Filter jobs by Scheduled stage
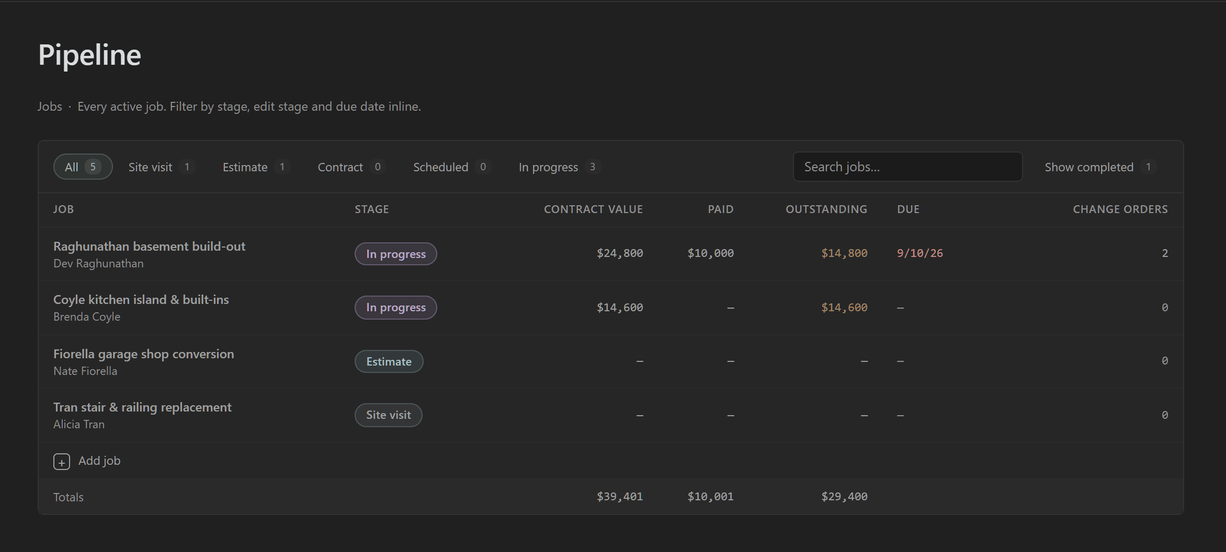The image size is (1226, 552). point(451,167)
